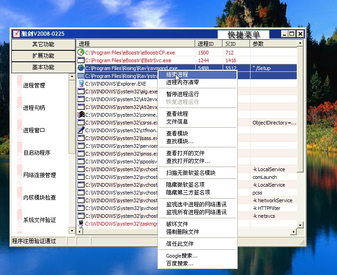Open 自启动程序 in the sidebar

point(37,153)
